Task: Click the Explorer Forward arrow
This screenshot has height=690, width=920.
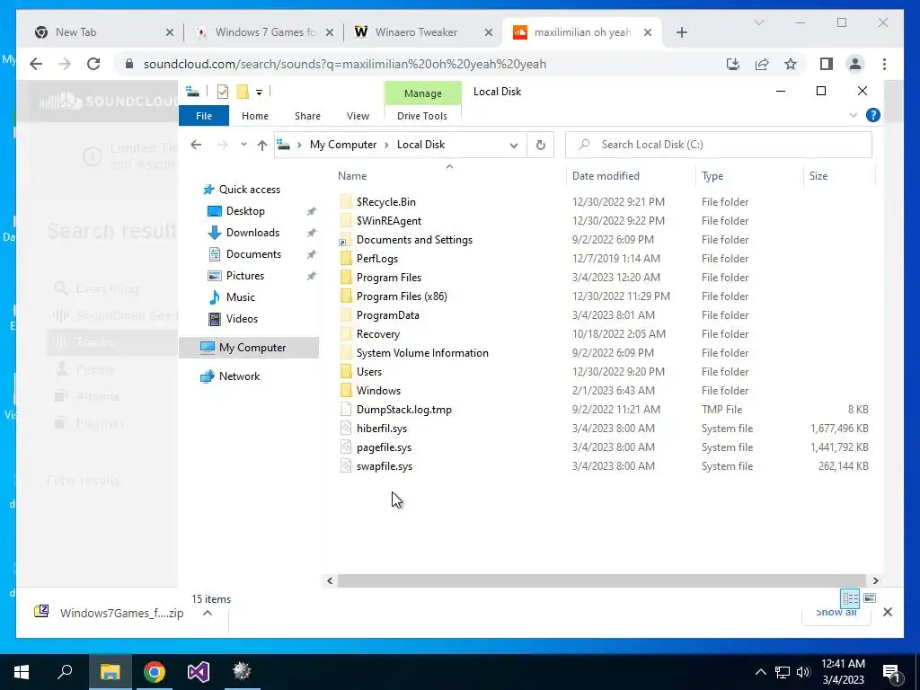Action: click(223, 145)
